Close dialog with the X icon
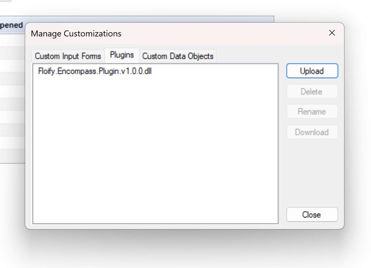 (332, 33)
